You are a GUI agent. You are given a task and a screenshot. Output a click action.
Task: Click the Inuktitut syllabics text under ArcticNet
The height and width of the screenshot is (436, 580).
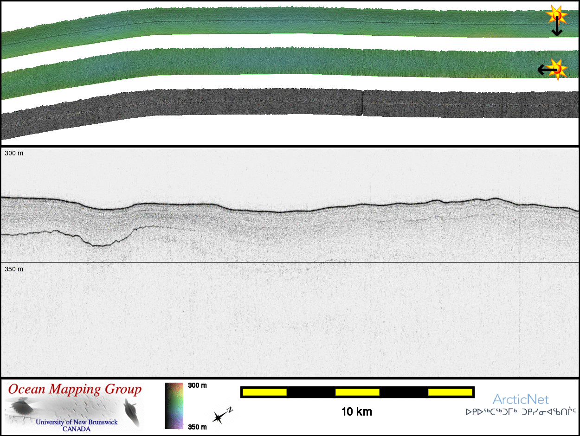pyautogui.click(x=521, y=411)
